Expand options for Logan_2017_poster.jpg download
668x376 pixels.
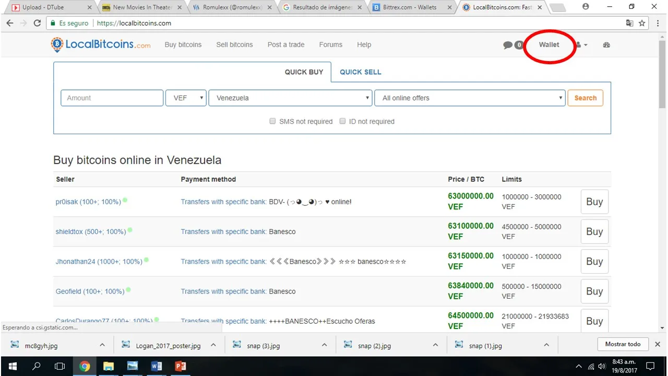click(213, 345)
